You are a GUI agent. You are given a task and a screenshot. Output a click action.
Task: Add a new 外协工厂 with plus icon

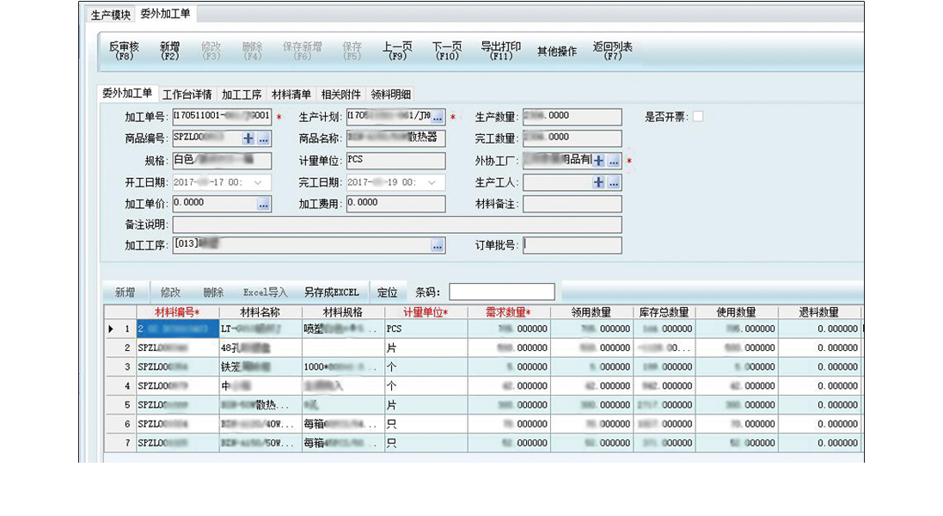[599, 161]
